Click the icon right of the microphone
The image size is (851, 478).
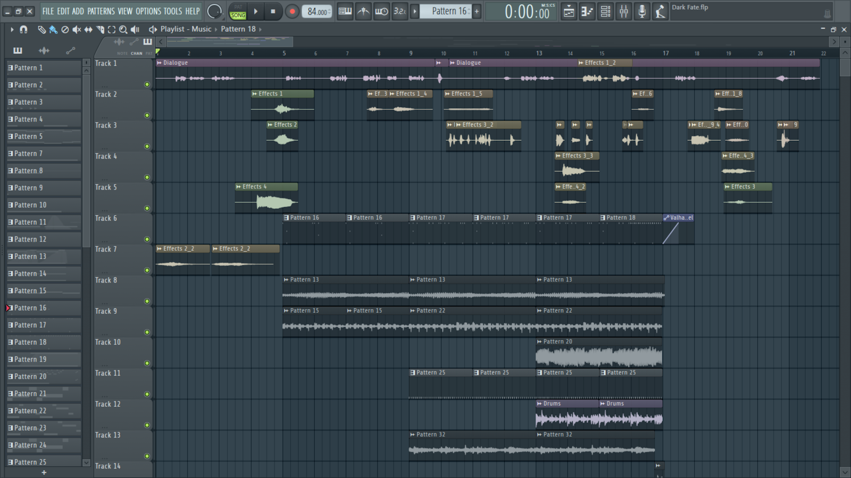pos(660,11)
